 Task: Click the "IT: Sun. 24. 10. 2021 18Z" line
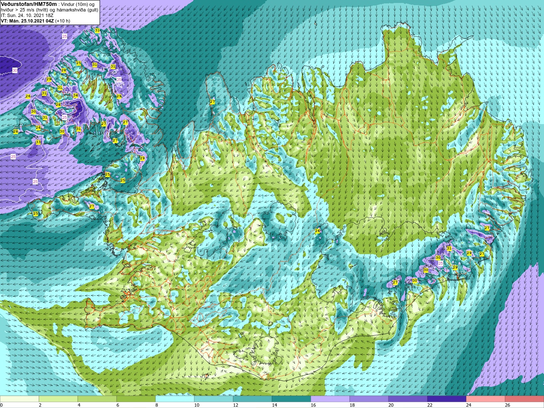tap(27, 15)
